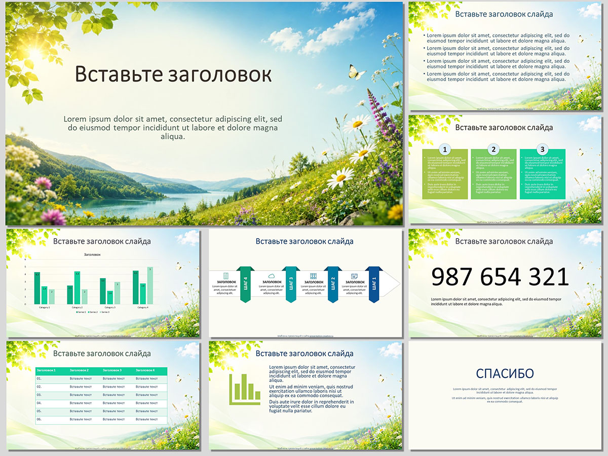Click the ЗАГОЛОВОК label under the cloud icon
The width and height of the screenshot is (608, 456).
(272, 282)
